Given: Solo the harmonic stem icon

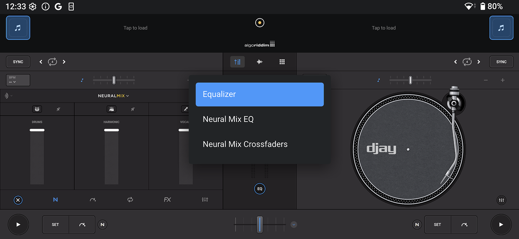Looking at the screenshot, I should tap(112, 109).
